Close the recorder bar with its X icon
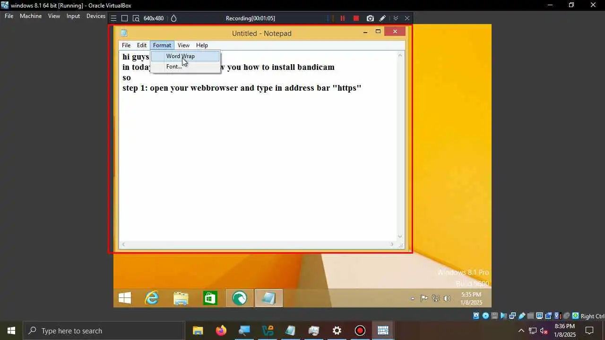 coord(407,18)
